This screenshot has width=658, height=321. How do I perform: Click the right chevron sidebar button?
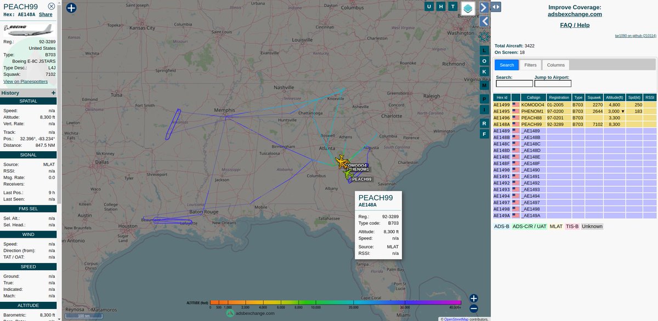pyautogui.click(x=484, y=7)
